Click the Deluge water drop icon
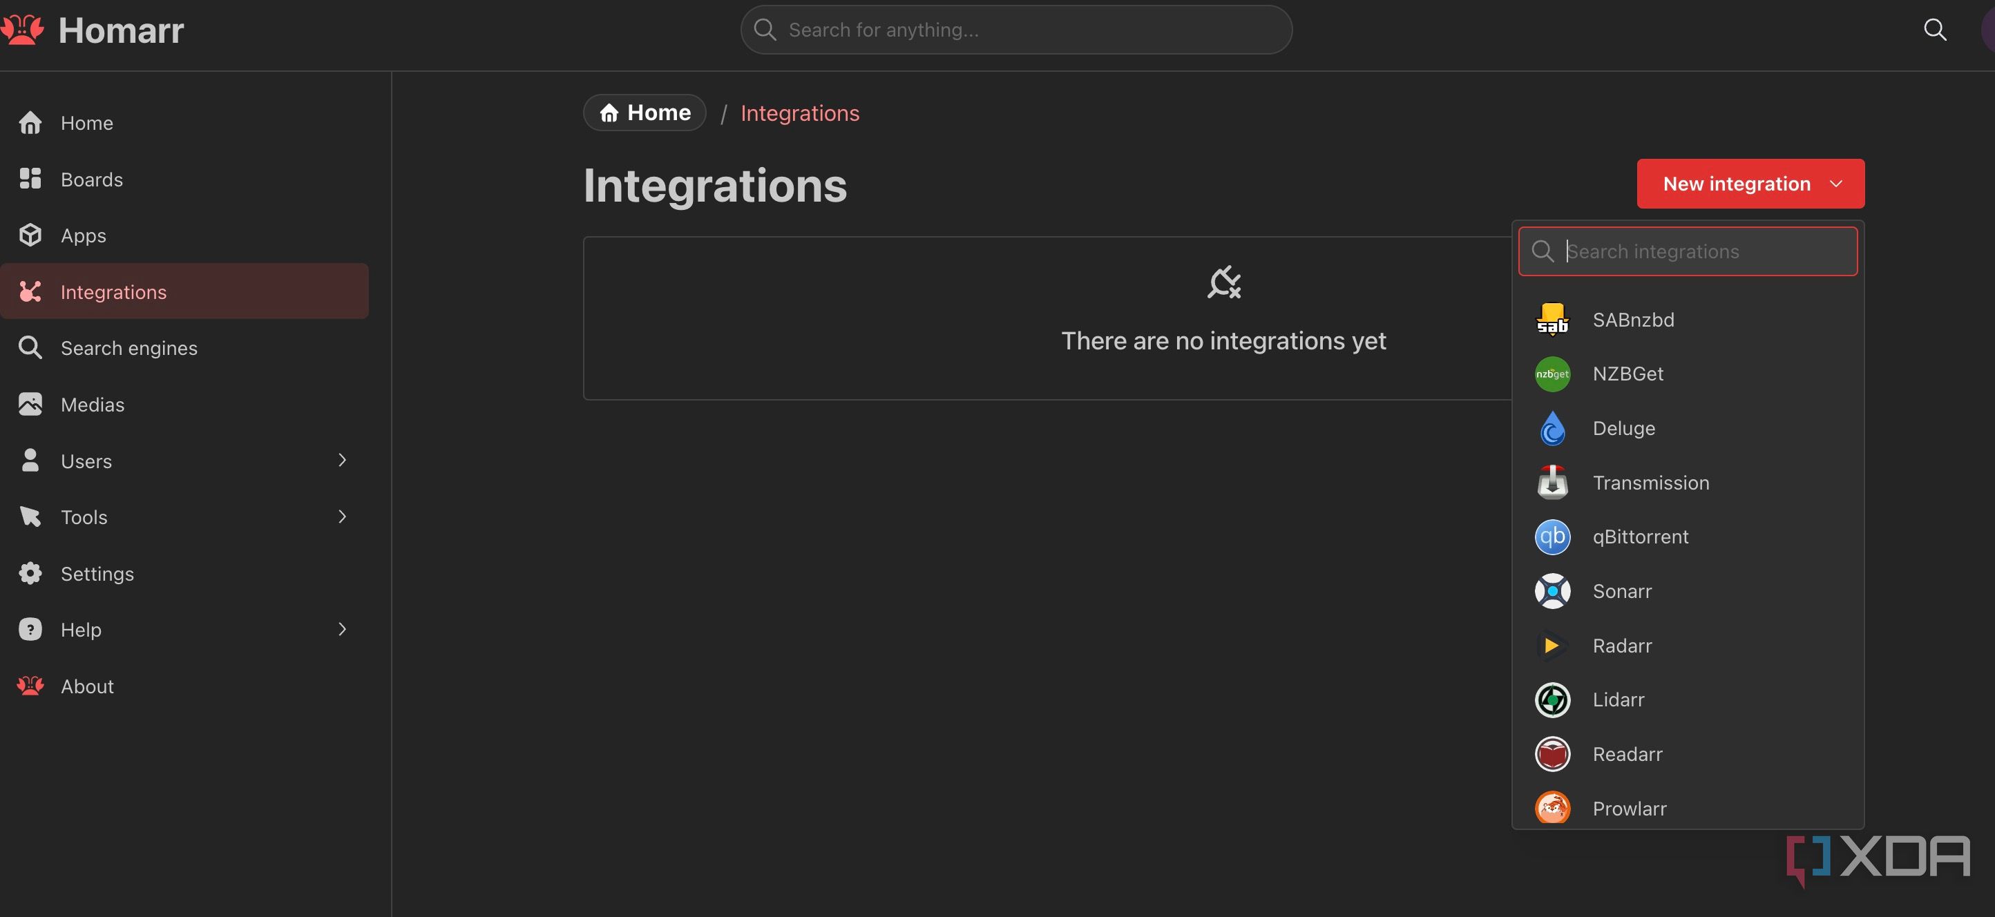 [x=1552, y=428]
